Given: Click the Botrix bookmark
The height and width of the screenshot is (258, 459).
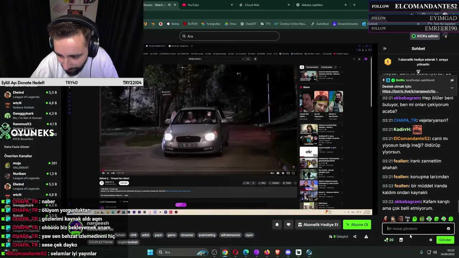Looking at the screenshot, I should tap(172, 24).
